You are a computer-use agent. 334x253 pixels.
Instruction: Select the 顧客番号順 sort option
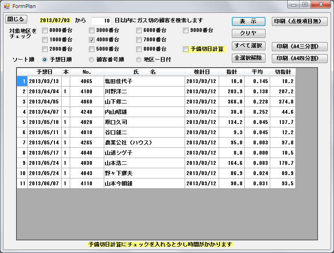(91, 60)
